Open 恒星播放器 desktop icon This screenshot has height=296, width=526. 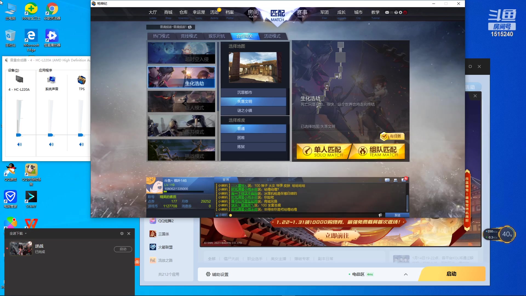click(52, 38)
